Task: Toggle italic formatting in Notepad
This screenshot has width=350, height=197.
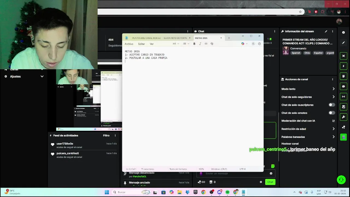Action: pyautogui.click(x=200, y=44)
